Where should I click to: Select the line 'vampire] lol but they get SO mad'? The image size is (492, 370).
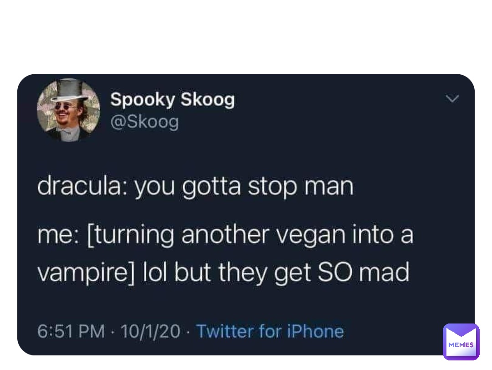coord(223,272)
